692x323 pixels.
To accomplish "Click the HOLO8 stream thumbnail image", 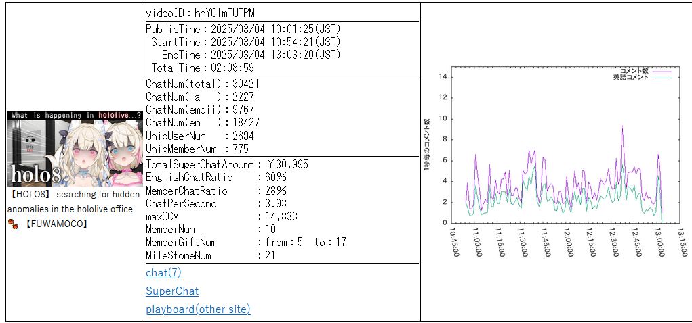I will pyautogui.click(x=75, y=148).
